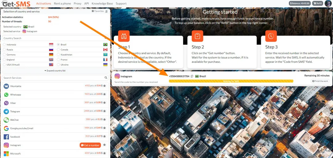Click the activation statistics value 8/4 (50%)
The height and width of the screenshot is (158, 333).
point(54,17)
